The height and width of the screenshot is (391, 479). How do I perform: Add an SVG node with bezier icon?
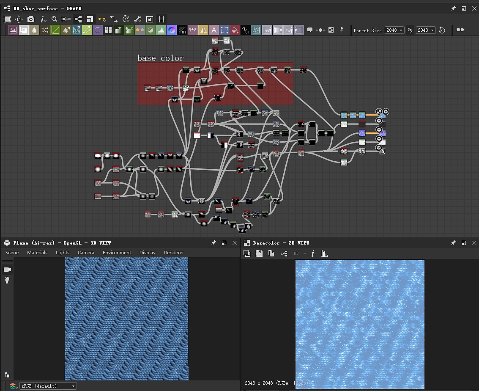(x=193, y=30)
